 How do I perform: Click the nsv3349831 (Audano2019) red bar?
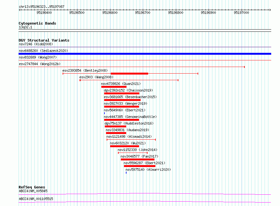[x=116, y=133]
